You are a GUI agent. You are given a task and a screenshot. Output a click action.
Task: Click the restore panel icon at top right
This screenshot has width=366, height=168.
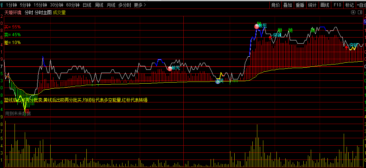[353, 12]
